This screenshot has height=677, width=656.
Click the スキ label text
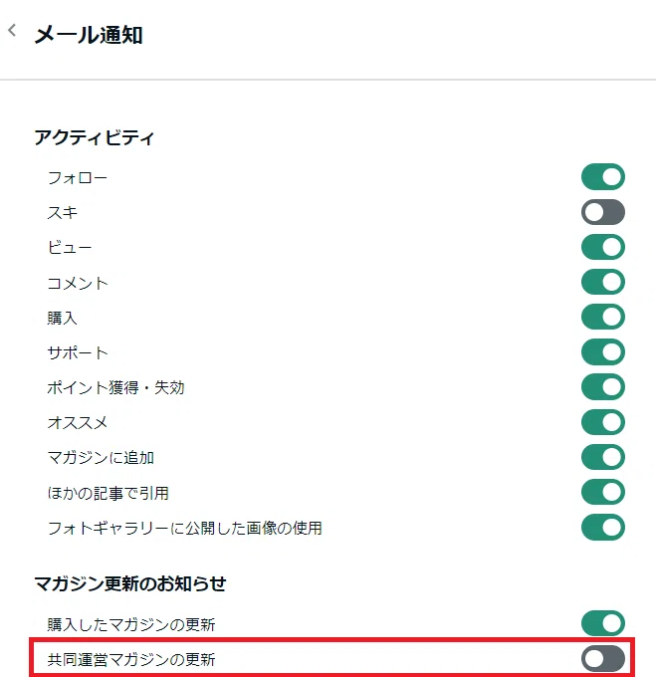pos(63,212)
